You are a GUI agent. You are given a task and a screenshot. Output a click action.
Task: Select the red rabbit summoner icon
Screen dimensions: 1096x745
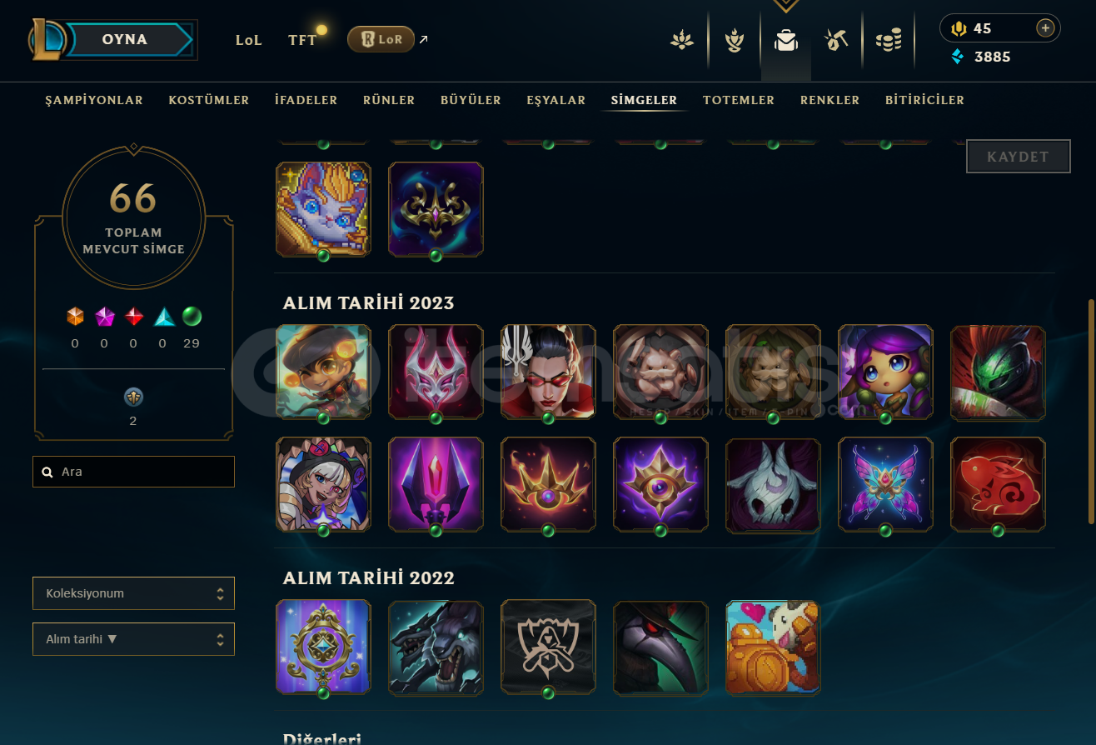coord(998,484)
